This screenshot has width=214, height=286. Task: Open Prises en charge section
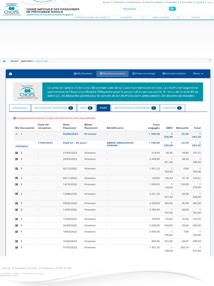(144, 73)
